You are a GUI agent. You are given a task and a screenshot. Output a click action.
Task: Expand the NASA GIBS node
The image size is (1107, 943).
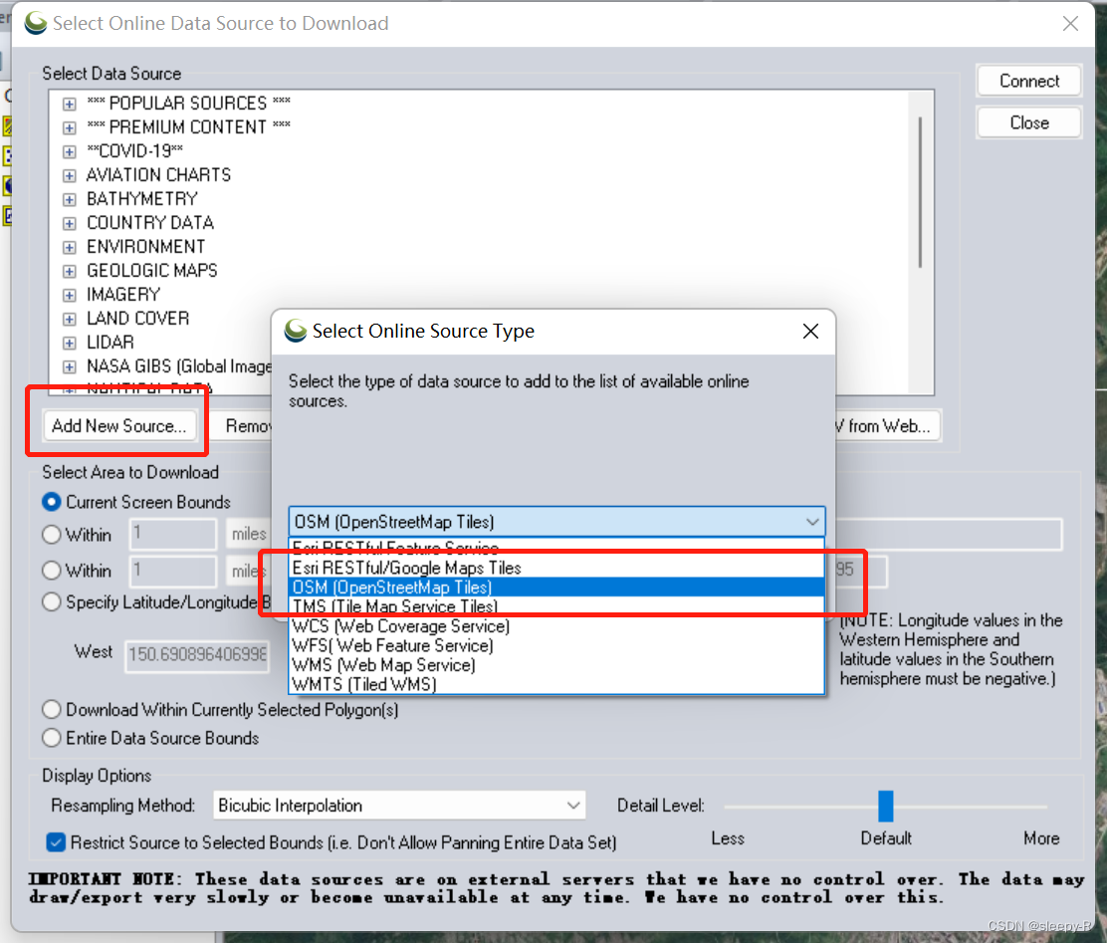click(x=70, y=367)
